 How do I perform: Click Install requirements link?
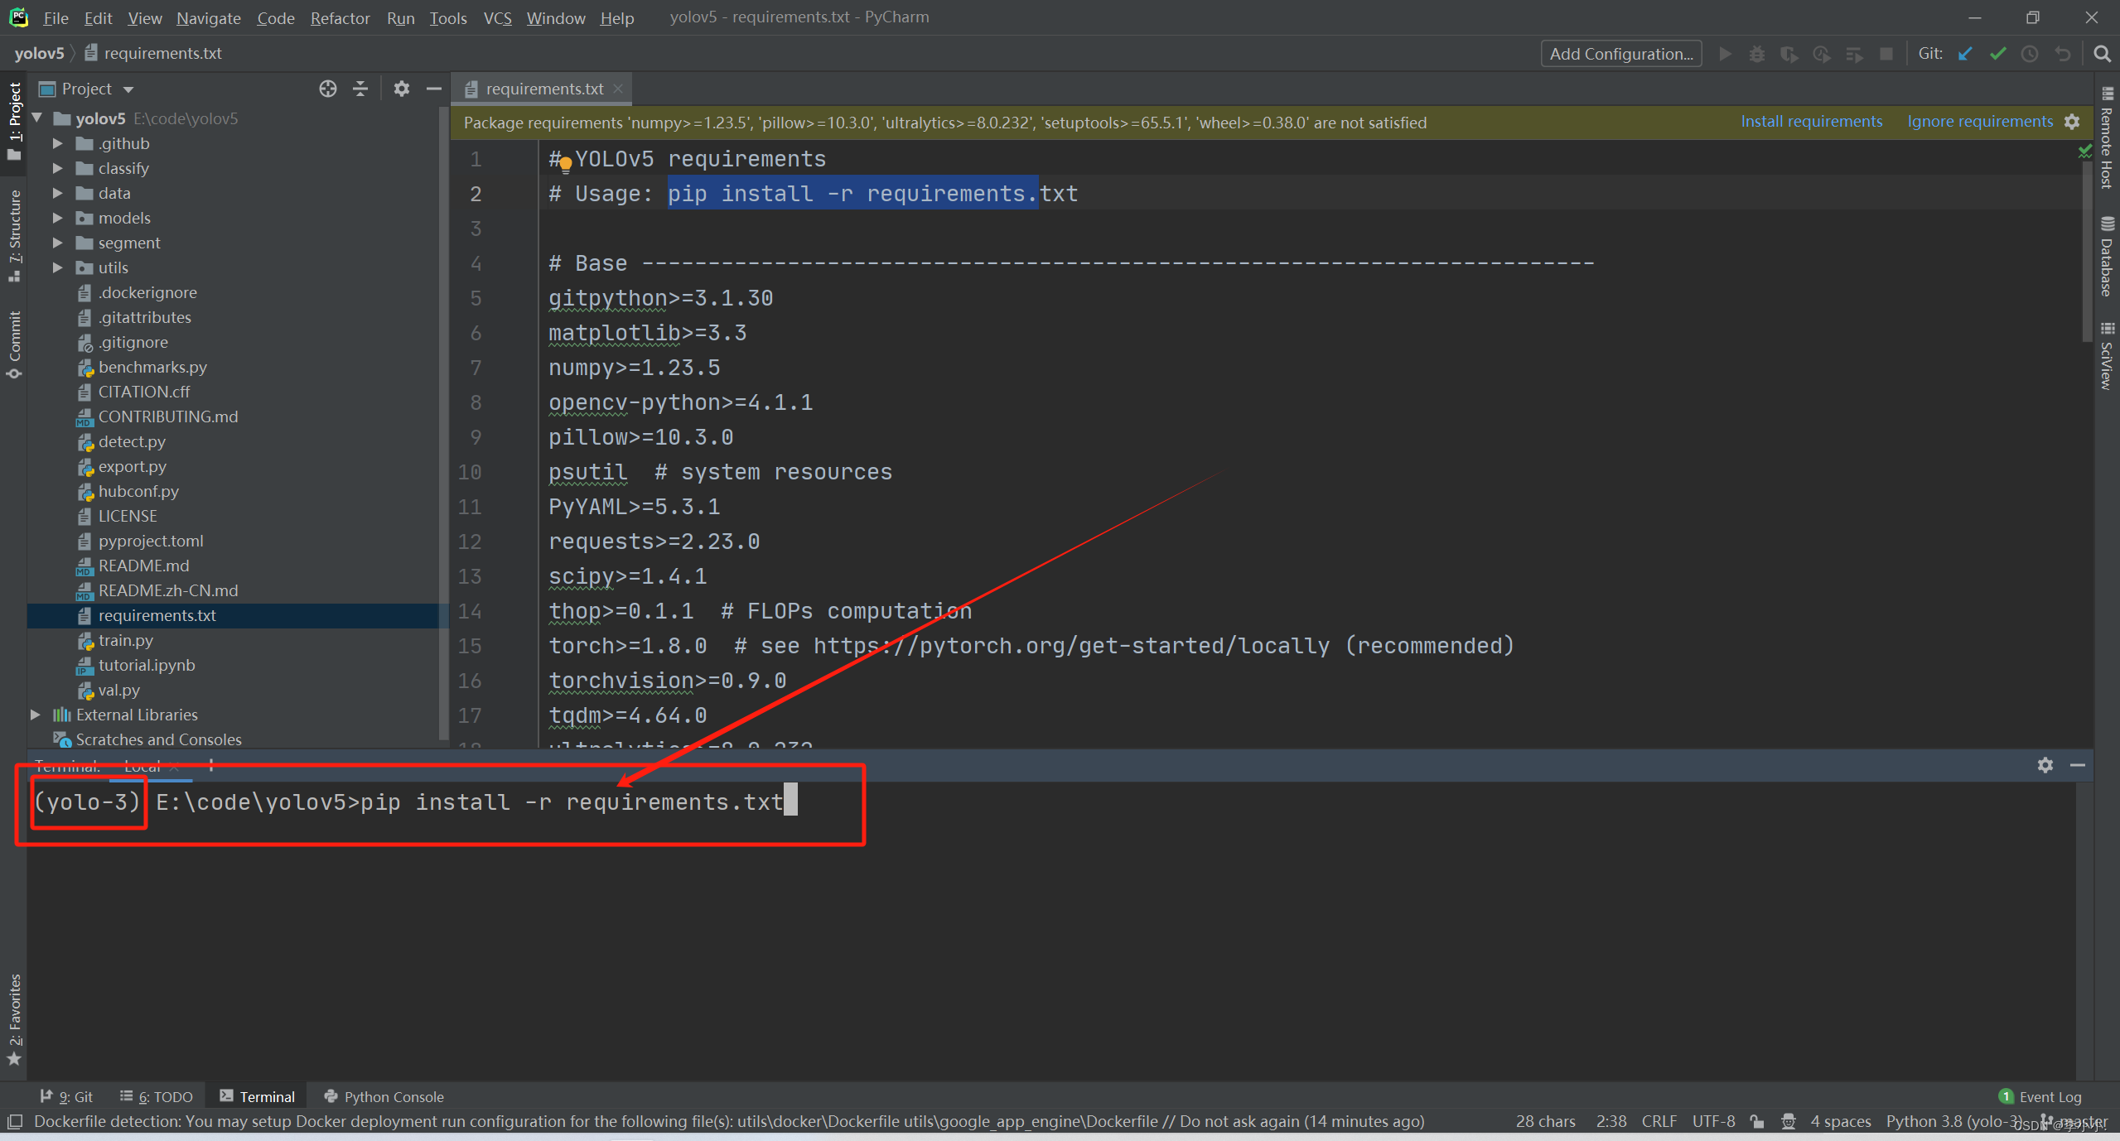coord(1811,122)
